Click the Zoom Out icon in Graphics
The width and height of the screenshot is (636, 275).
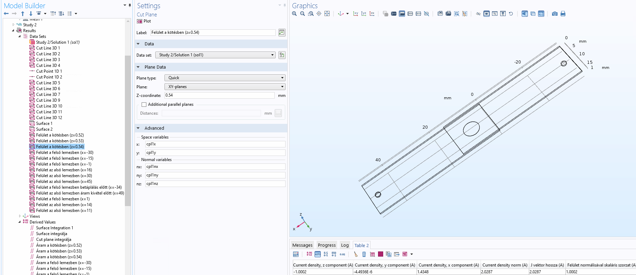click(x=303, y=14)
